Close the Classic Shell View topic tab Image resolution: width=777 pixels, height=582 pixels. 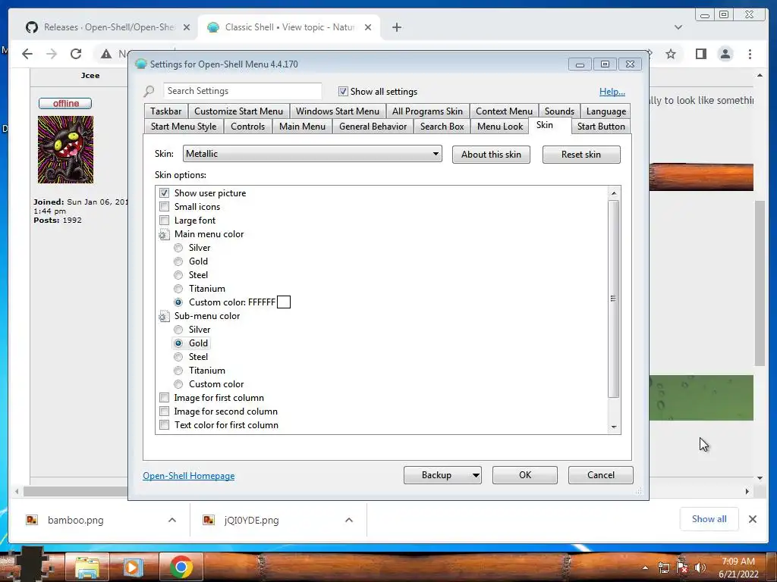[368, 27]
